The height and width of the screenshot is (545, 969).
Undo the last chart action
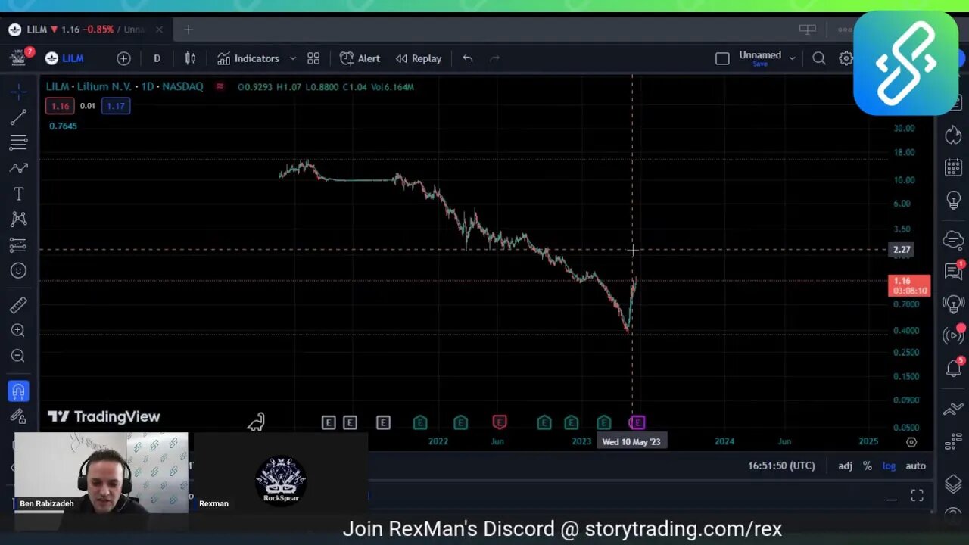click(x=468, y=58)
